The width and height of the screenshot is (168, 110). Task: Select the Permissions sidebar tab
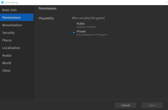click(17, 17)
